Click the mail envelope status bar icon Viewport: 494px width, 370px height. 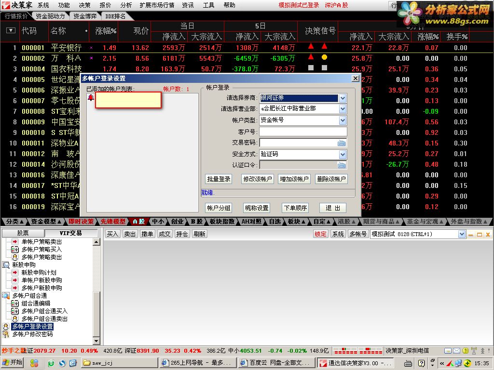456,351
